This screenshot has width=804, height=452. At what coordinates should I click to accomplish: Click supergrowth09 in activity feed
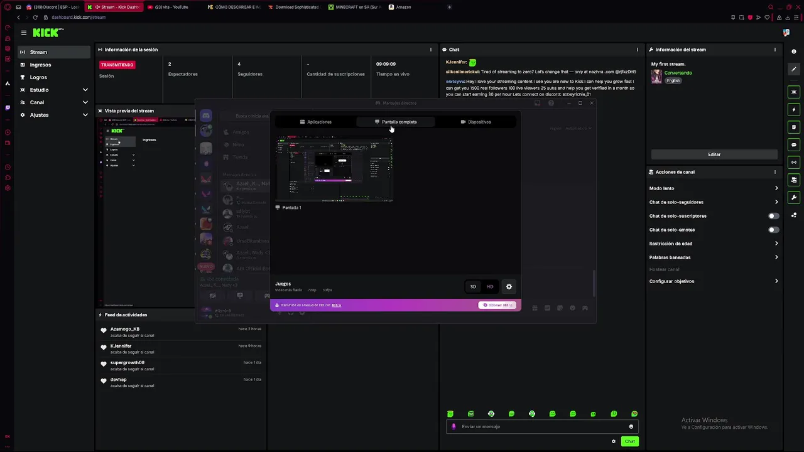[x=128, y=363]
